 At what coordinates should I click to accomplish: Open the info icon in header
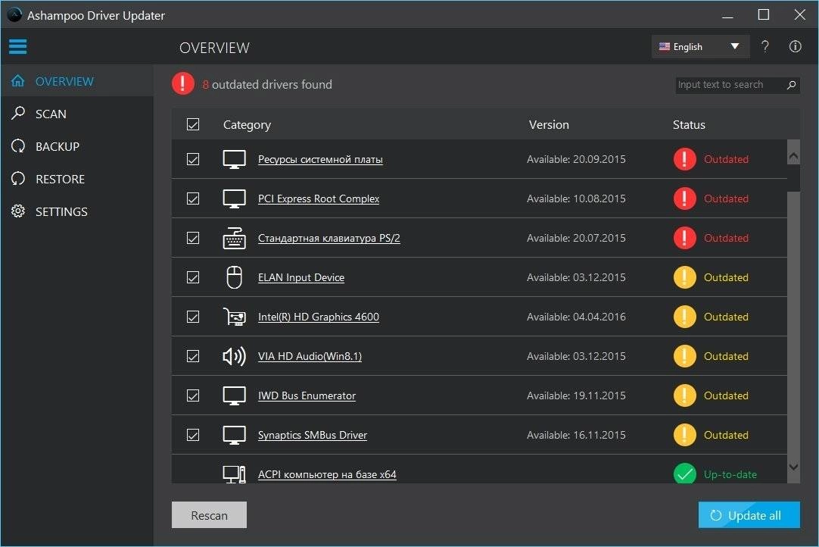tap(795, 46)
